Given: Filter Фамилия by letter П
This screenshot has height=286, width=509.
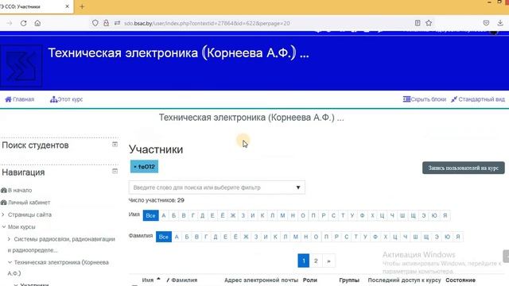Looking at the screenshot, I should [x=326, y=237].
